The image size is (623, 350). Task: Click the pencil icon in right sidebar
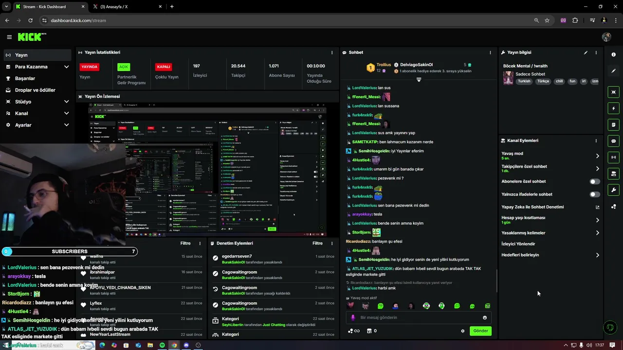pyautogui.click(x=613, y=71)
